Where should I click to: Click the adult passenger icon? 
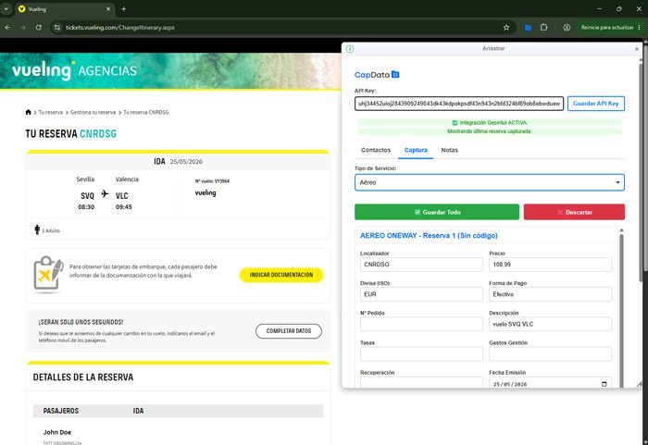tap(37, 229)
